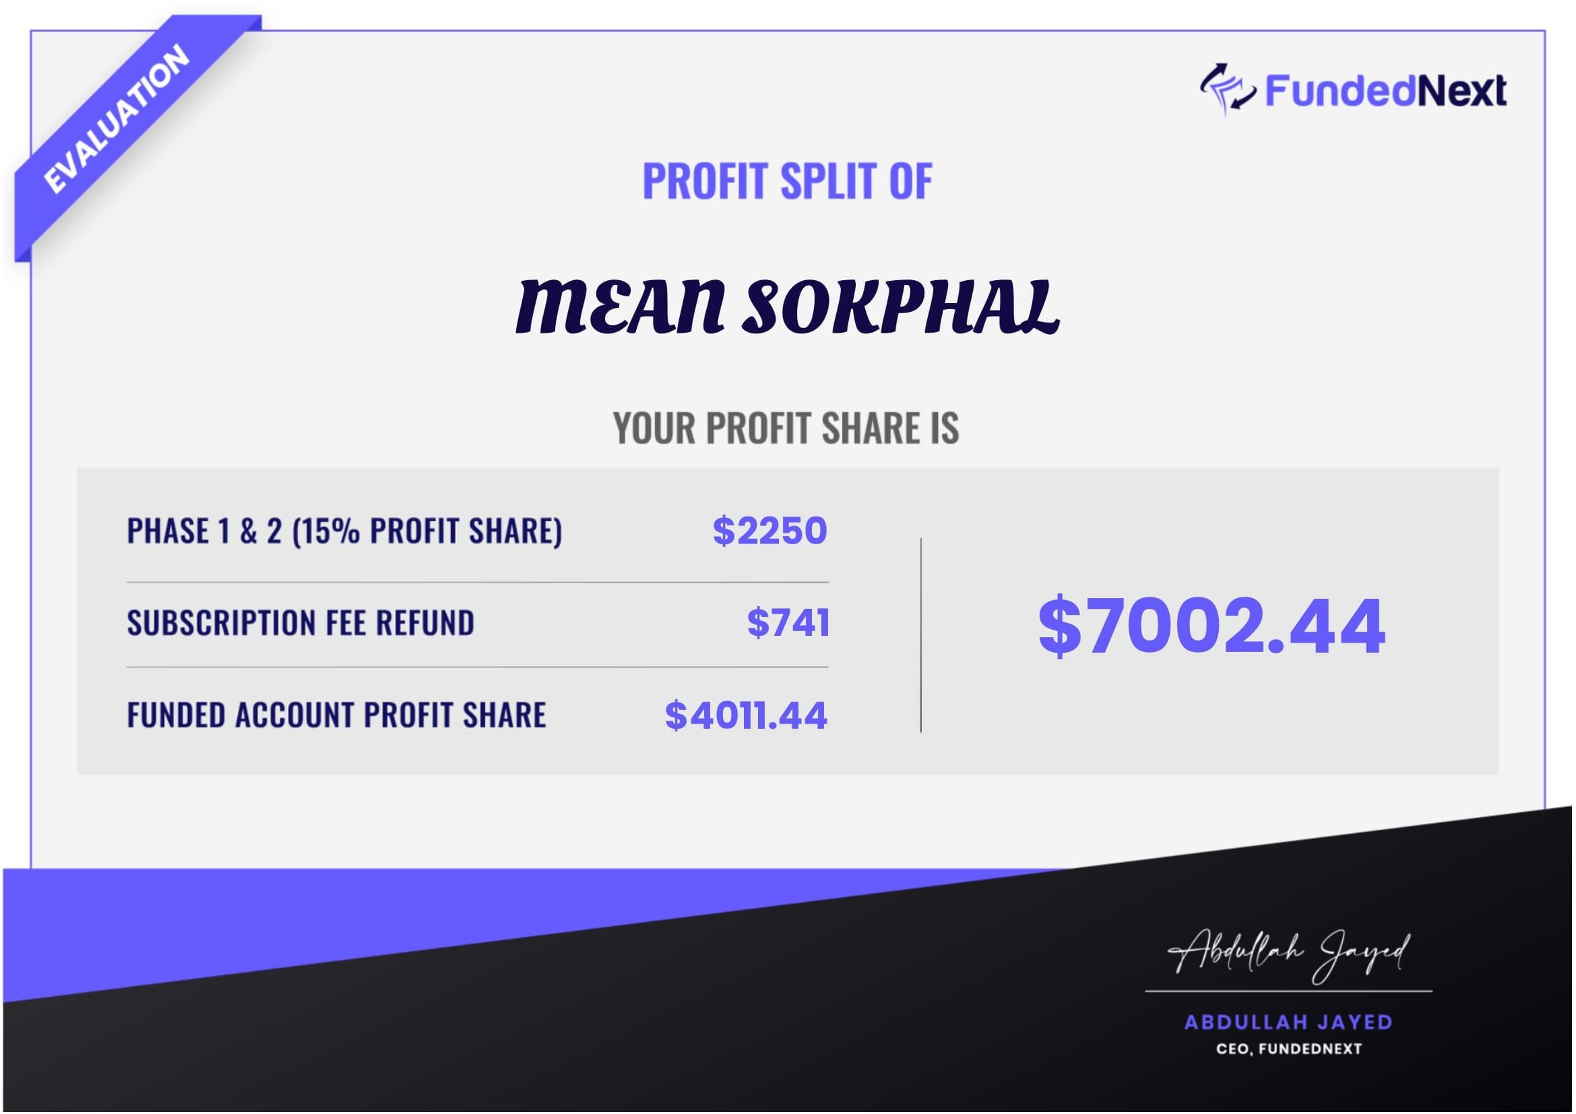Click the FundedNext arrows logo icon
The height and width of the screenshot is (1114, 1576).
(1227, 90)
